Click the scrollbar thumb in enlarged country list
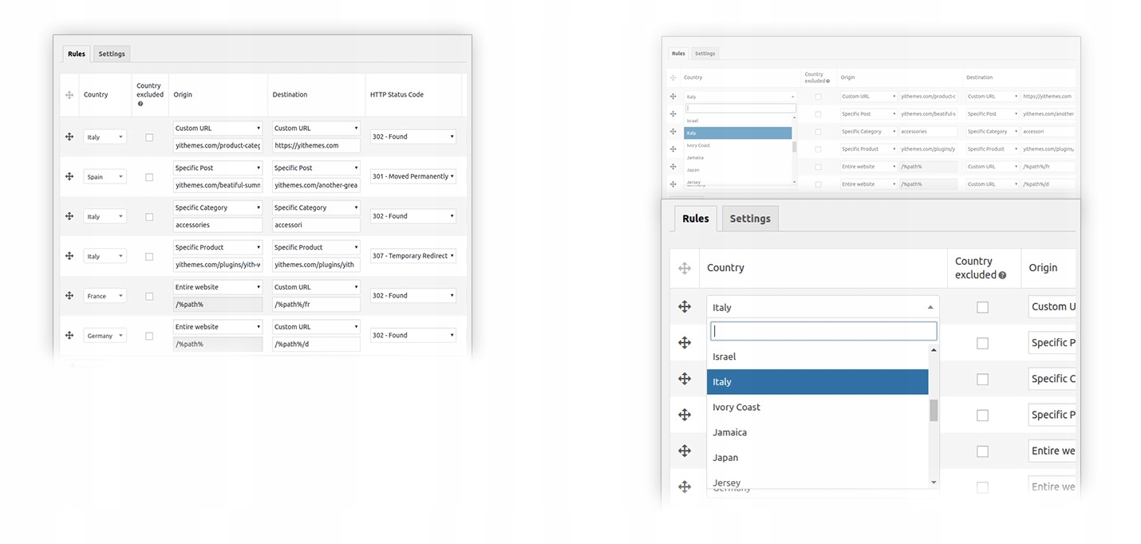 [x=934, y=409]
